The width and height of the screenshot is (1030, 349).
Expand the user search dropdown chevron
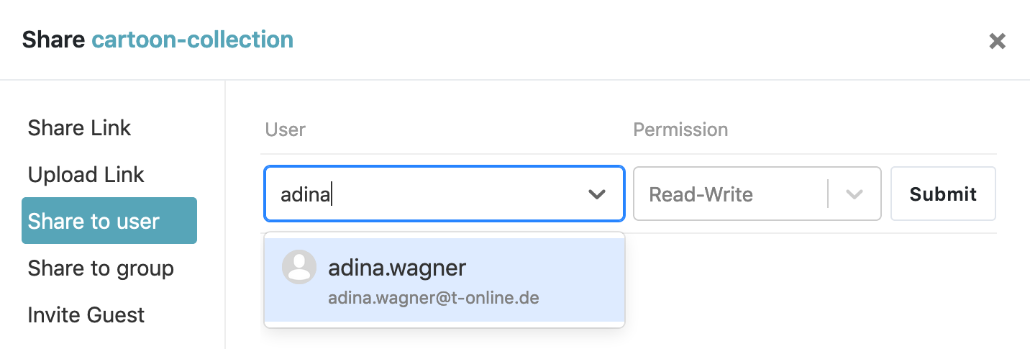point(596,194)
